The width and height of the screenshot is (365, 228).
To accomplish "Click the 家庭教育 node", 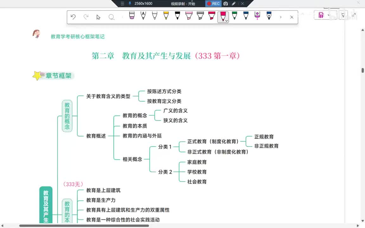I will click(197, 162).
